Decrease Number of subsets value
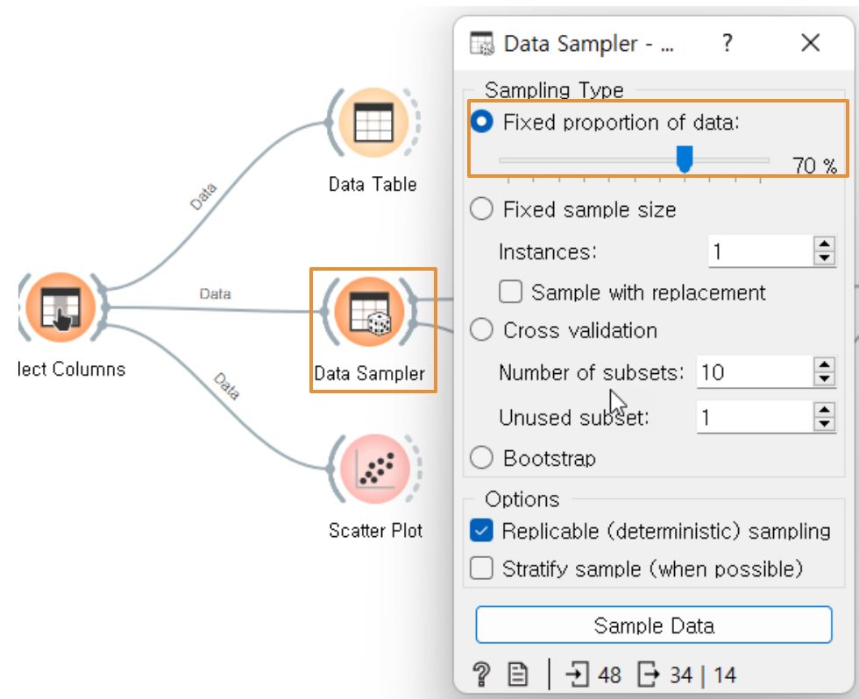This screenshot has height=699, width=859. tap(824, 378)
